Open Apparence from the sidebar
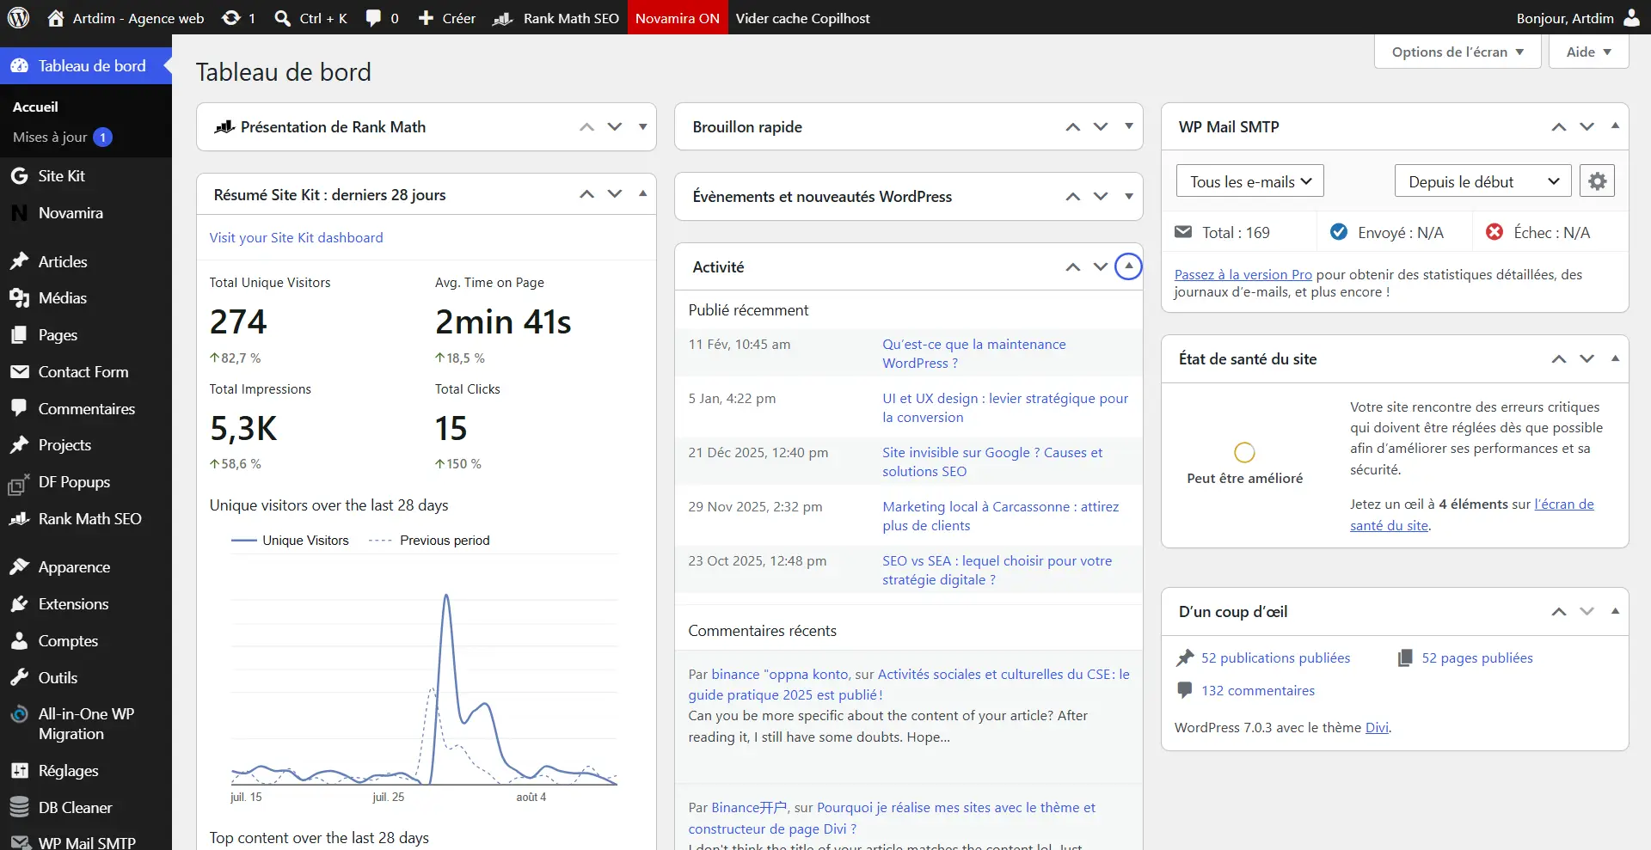This screenshot has height=850, width=1651. click(x=86, y=567)
